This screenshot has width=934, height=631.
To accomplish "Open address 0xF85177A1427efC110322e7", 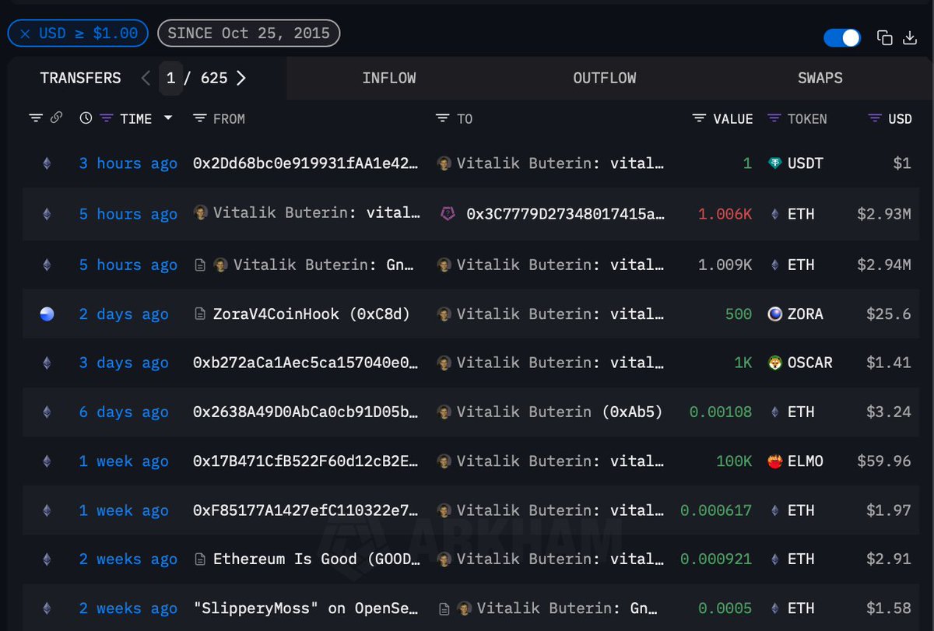I will pyautogui.click(x=305, y=510).
